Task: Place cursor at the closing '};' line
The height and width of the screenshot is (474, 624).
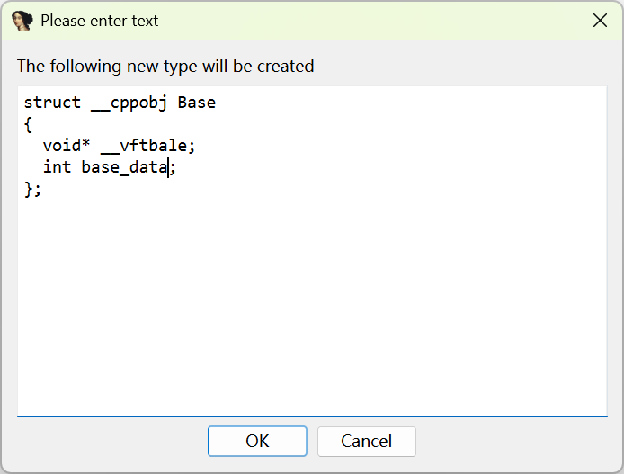Action: tap(33, 189)
